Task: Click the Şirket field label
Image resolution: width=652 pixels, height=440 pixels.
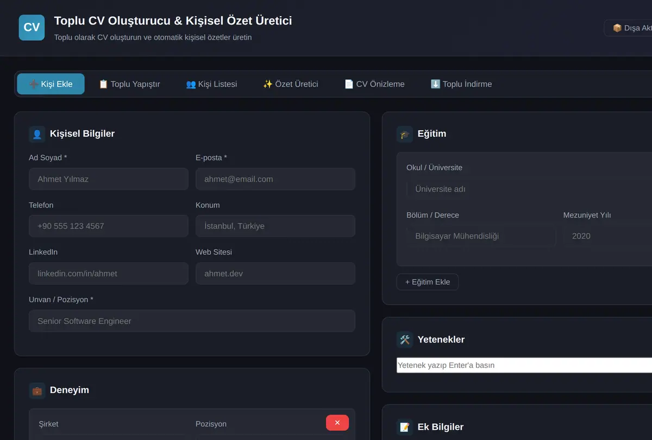Action: coord(48,424)
